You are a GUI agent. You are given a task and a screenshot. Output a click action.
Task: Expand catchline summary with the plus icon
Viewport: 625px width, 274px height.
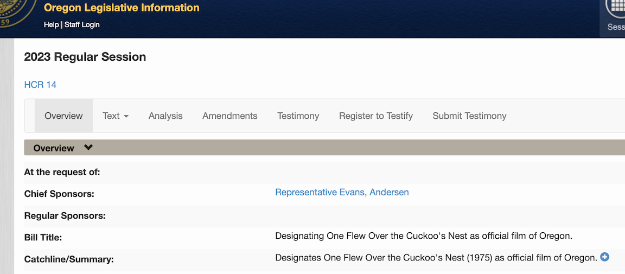click(x=604, y=257)
